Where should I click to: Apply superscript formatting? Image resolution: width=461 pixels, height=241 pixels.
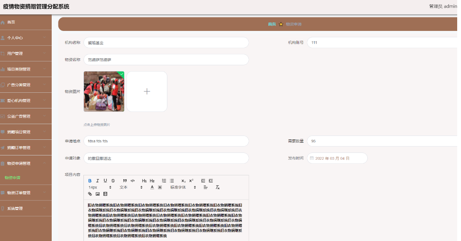tap(191, 181)
